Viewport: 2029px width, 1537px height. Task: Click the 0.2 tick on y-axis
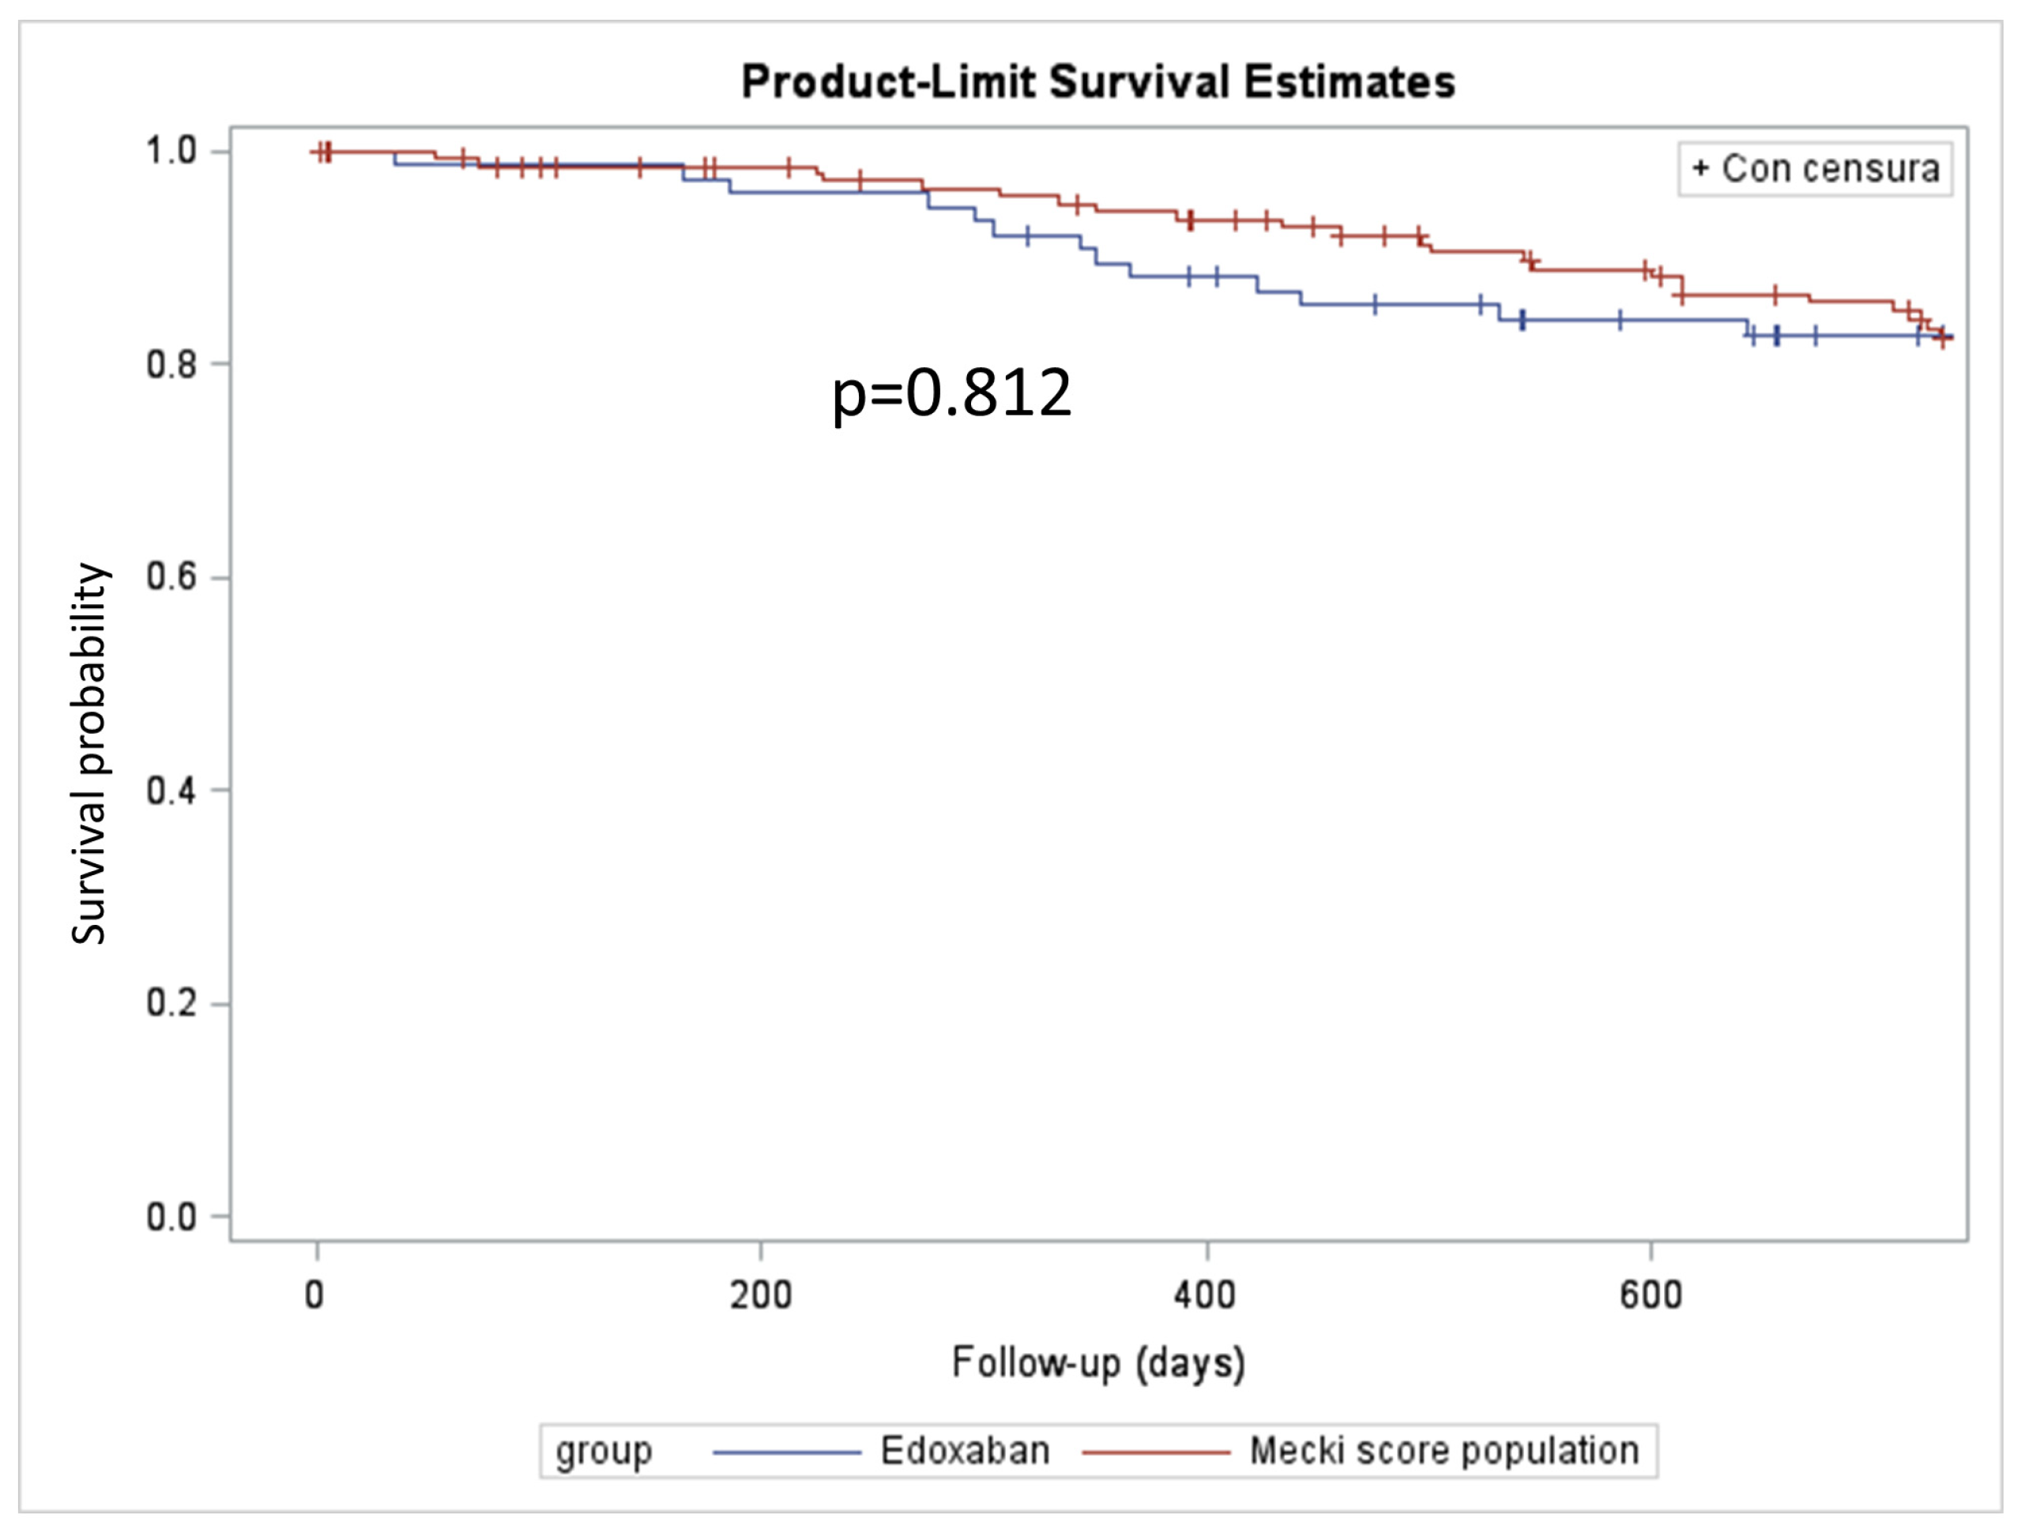(x=171, y=1003)
